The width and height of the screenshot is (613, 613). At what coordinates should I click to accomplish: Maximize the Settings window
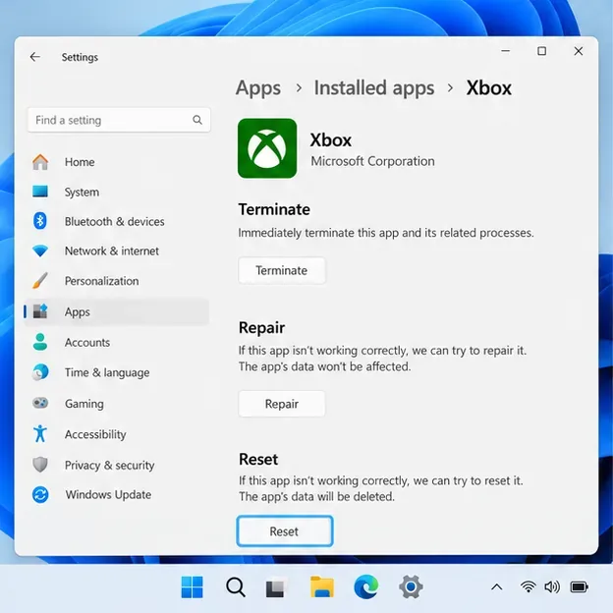tap(541, 51)
